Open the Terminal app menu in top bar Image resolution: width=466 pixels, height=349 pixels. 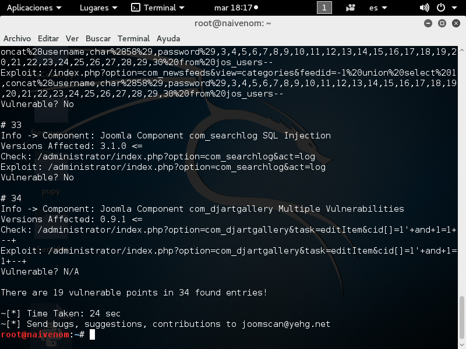tap(158, 8)
